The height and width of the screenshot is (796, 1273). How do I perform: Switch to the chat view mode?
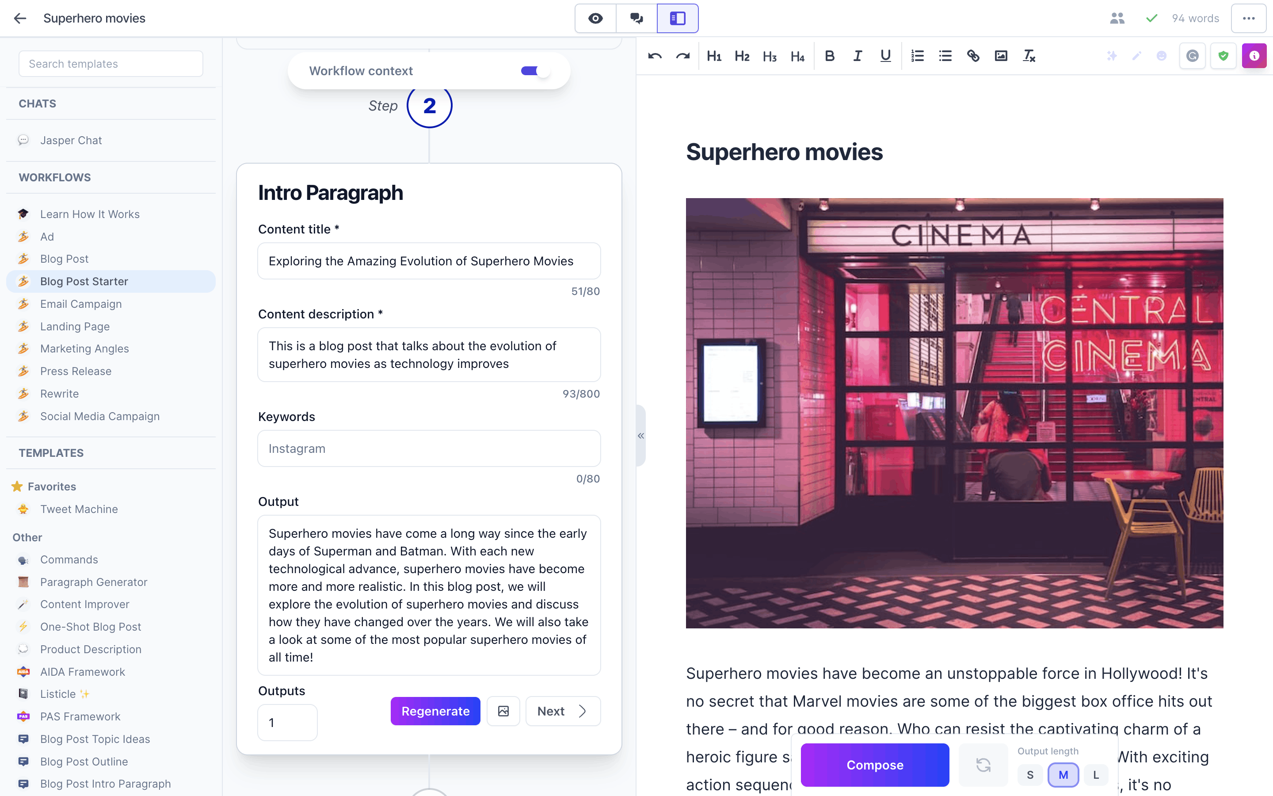coord(636,19)
